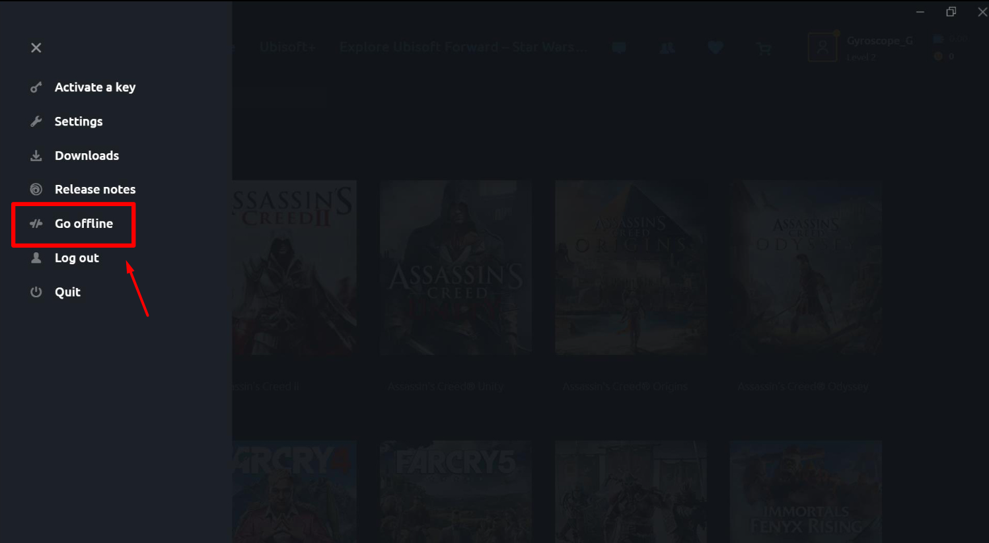This screenshot has width=989, height=543.
Task: Click the chat bubble icon in the top bar
Action: [619, 48]
